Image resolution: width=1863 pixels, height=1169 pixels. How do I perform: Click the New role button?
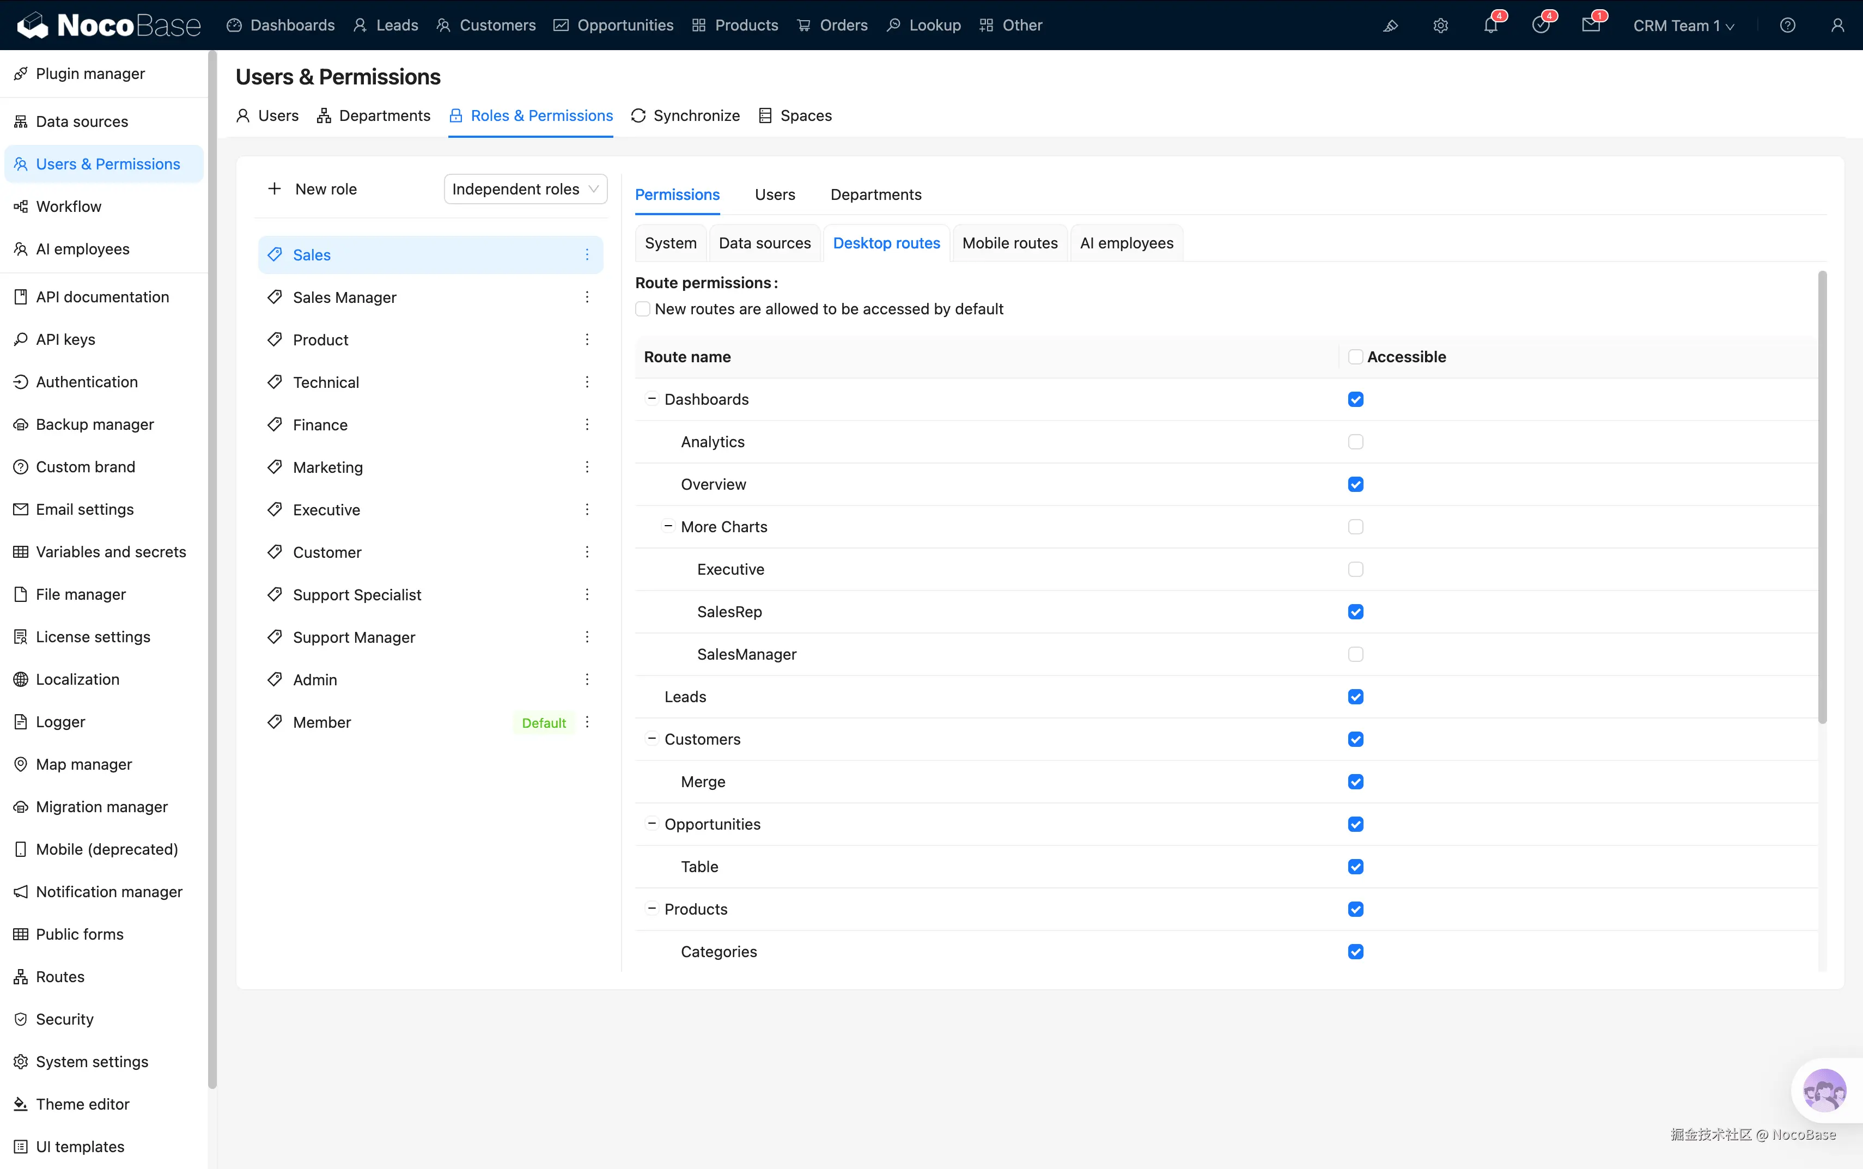point(312,190)
